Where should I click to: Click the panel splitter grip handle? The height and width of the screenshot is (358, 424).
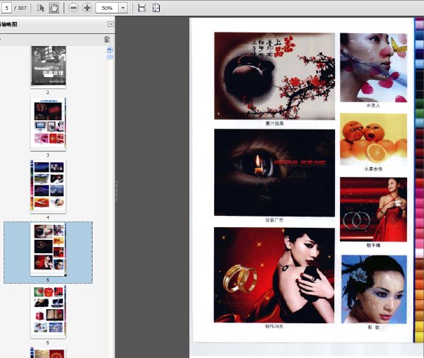click(x=117, y=190)
